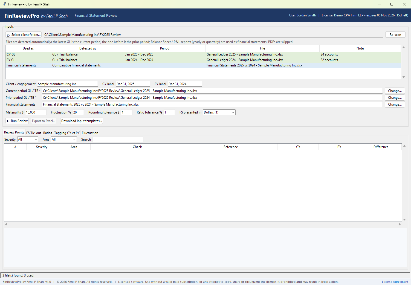Click the Note column header

pos(360,48)
